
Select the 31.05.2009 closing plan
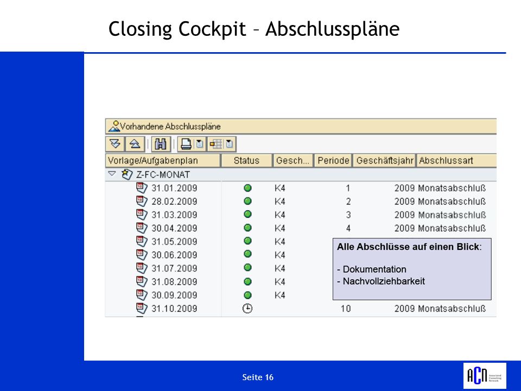pos(174,241)
